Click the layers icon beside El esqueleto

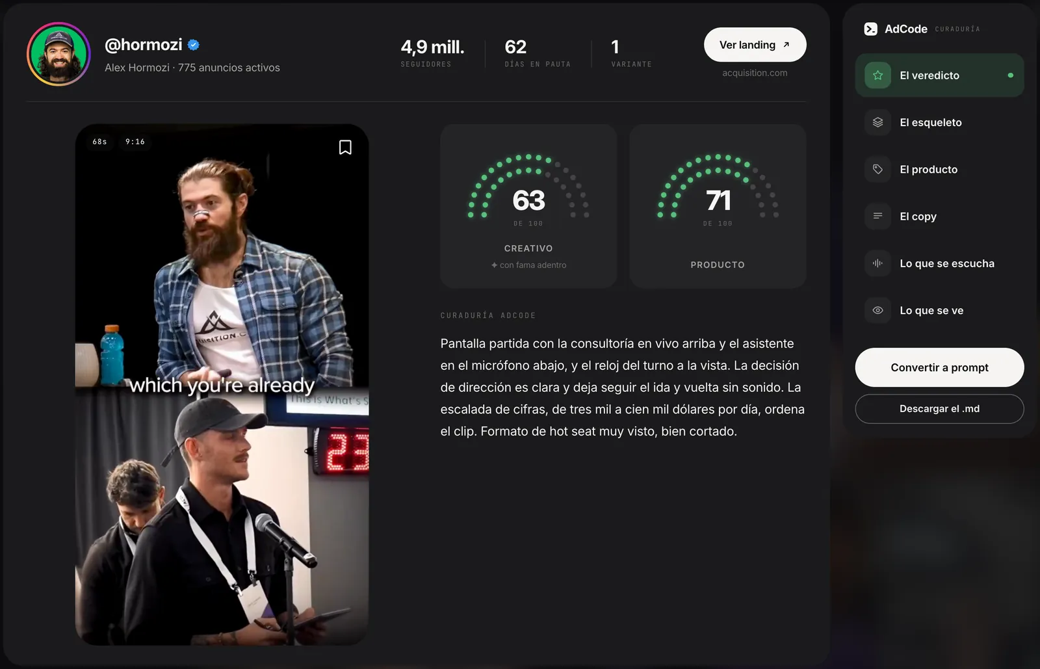tap(877, 122)
